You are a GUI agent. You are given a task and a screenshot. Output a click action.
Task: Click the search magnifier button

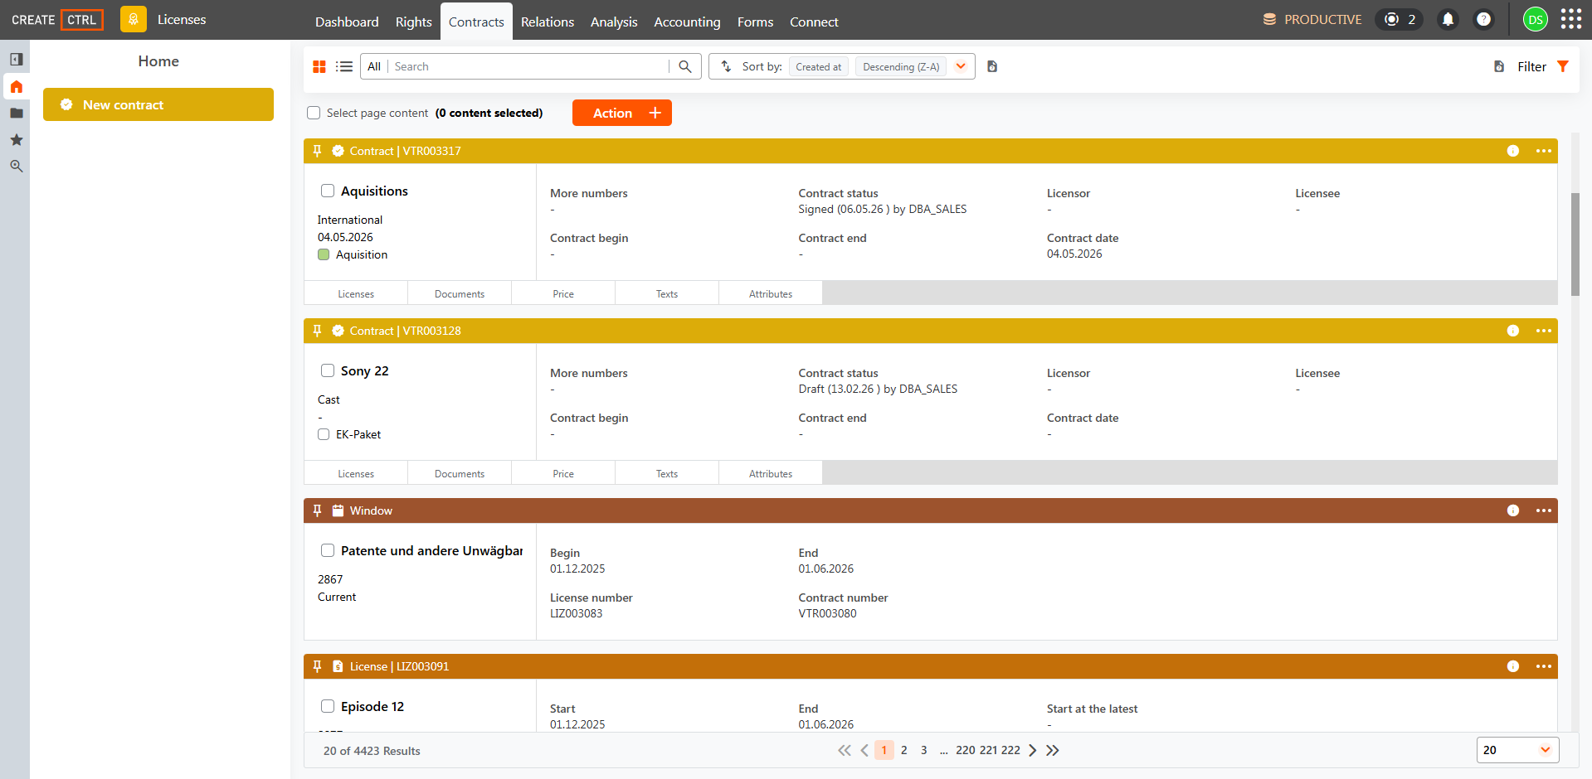point(685,66)
